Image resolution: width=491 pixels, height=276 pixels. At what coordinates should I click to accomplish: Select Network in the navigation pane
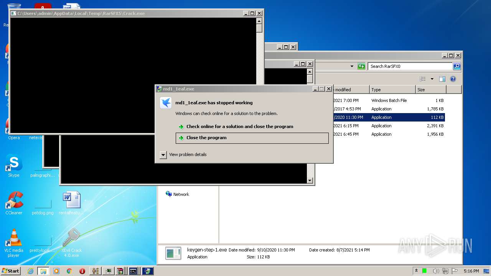pyautogui.click(x=181, y=194)
